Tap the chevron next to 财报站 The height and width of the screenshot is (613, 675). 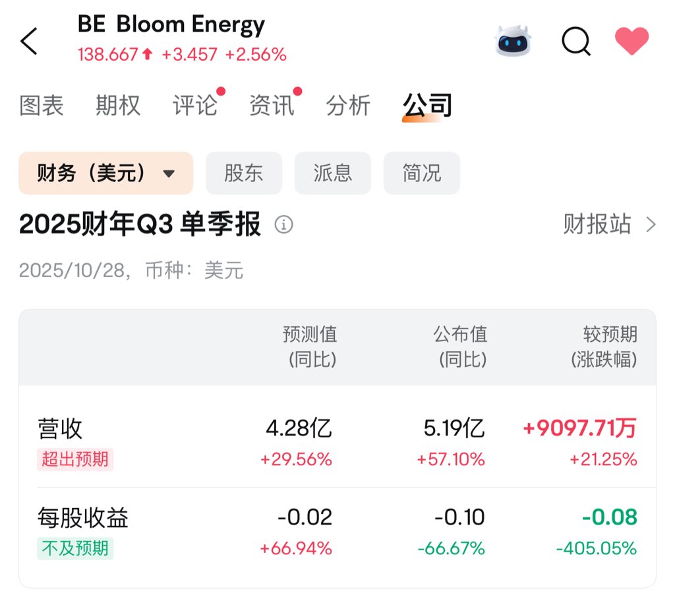point(651,225)
